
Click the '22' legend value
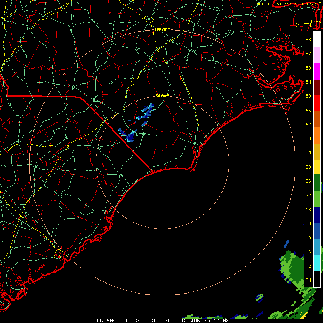pos(308,196)
